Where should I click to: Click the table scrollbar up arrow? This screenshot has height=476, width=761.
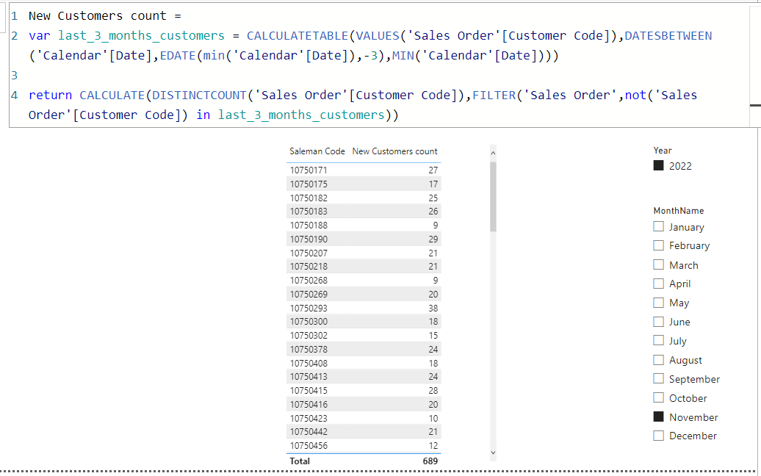coord(493,153)
